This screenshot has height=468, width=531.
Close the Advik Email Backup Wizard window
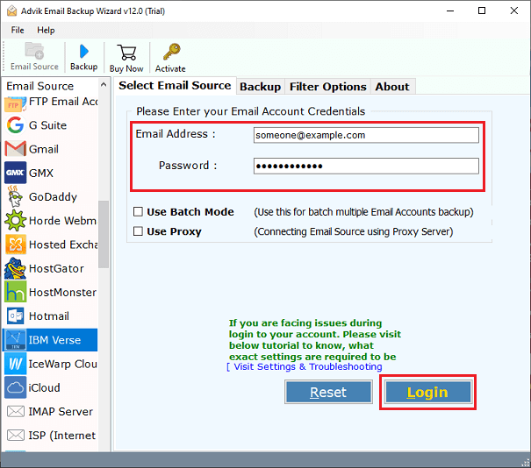click(x=514, y=11)
